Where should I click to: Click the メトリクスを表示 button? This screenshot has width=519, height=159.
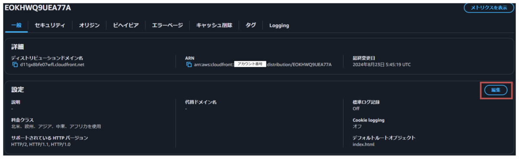[489, 8]
